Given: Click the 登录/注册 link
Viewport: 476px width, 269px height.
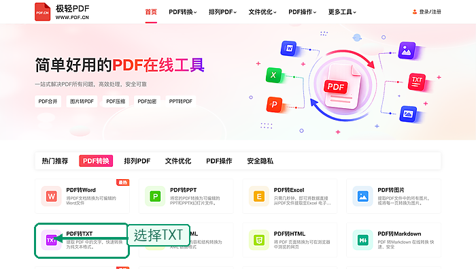Looking at the screenshot, I should click(x=430, y=12).
